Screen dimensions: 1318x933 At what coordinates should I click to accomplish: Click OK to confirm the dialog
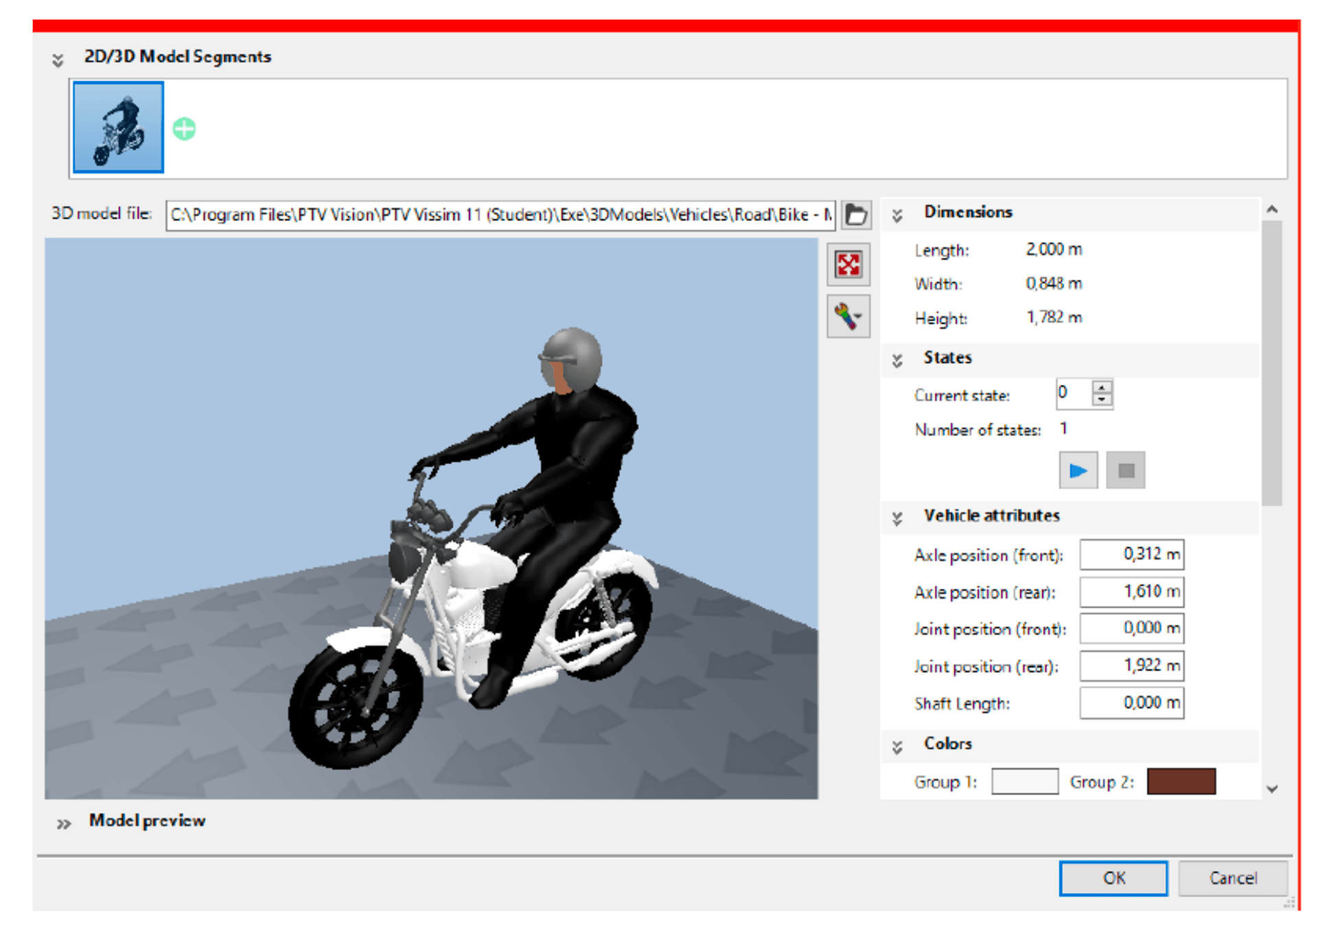[x=1113, y=878]
